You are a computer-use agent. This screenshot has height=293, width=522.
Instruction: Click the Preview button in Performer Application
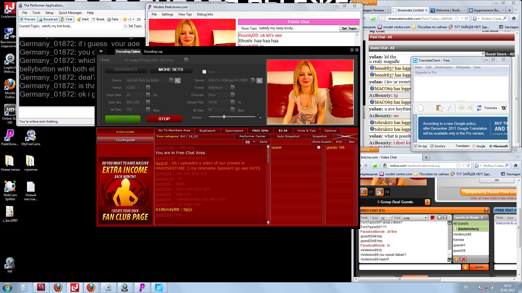click(28, 19)
